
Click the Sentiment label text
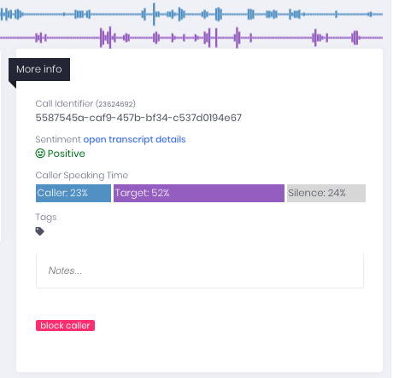coord(58,139)
